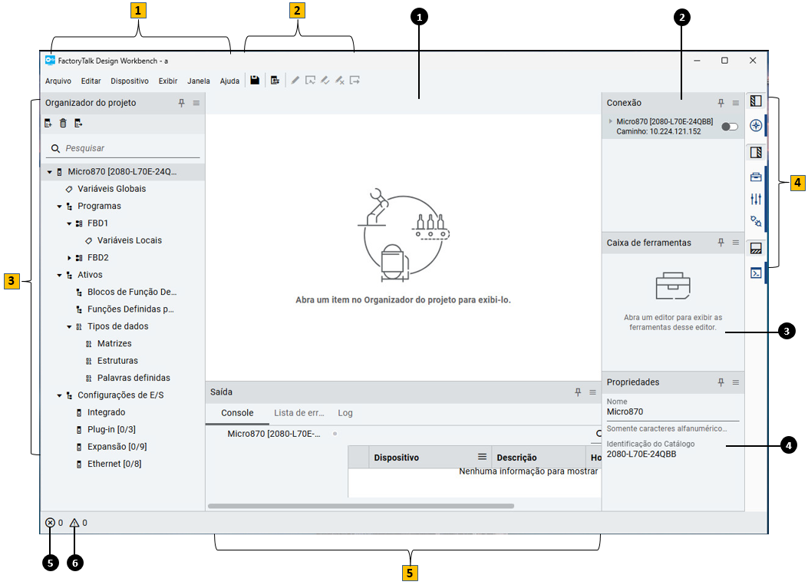Open the toolbox icon in the sidebar

(x=756, y=177)
